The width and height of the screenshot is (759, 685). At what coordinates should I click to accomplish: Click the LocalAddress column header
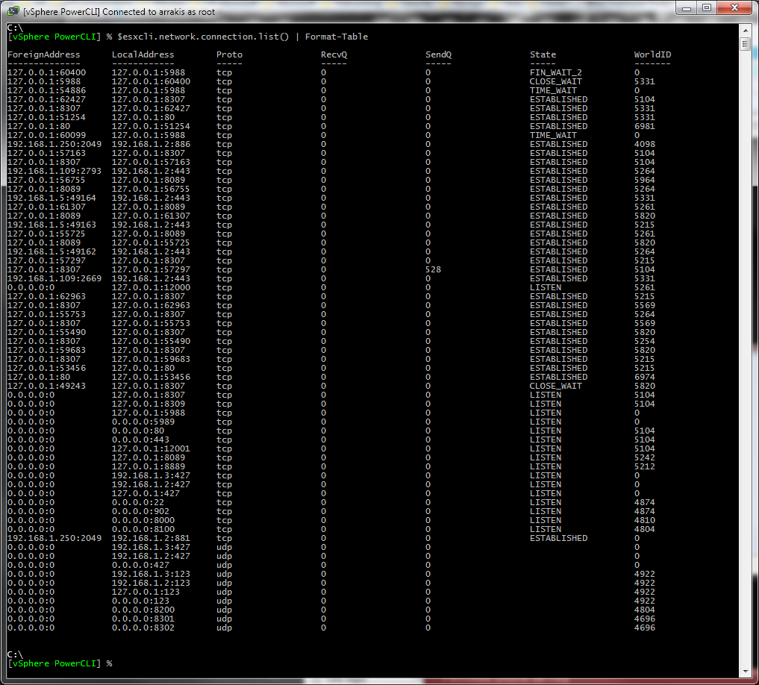pyautogui.click(x=143, y=54)
